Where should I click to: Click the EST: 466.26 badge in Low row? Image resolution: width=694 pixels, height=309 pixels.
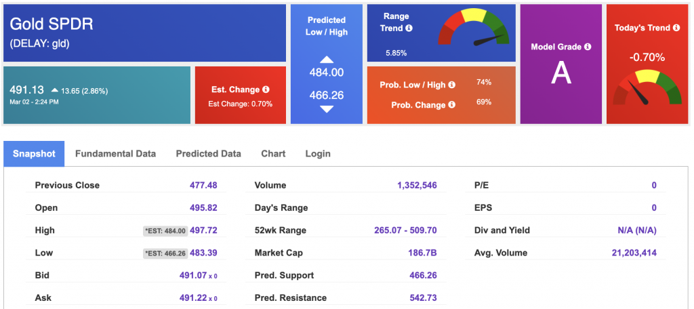tap(165, 253)
